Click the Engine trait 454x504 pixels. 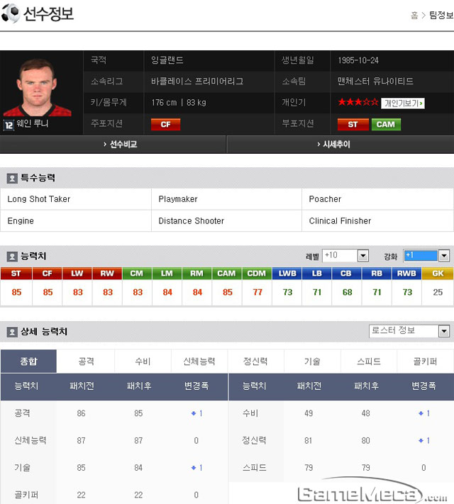tap(21, 221)
